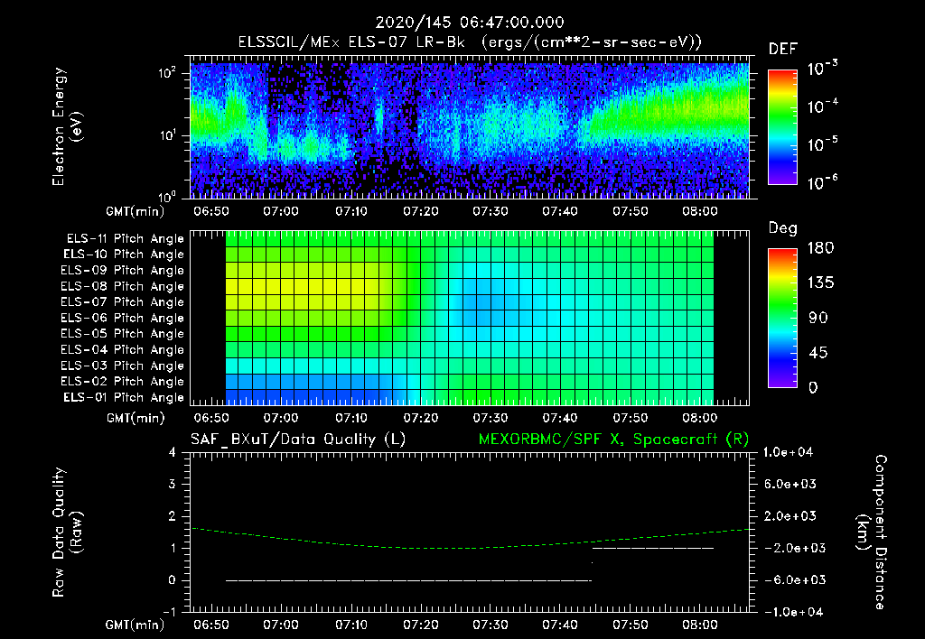This screenshot has height=639, width=925.
Task: Click GMT(min) label of the bottom plot
Action: pos(135,625)
